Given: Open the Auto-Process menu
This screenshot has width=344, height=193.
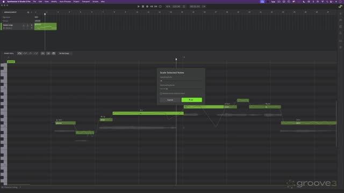Looking at the screenshot, I should pos(65,2).
